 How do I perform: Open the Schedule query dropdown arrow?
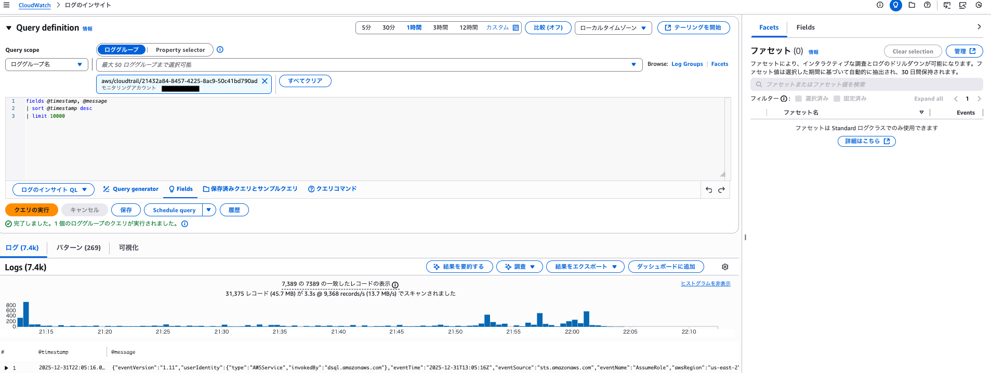[x=208, y=210]
